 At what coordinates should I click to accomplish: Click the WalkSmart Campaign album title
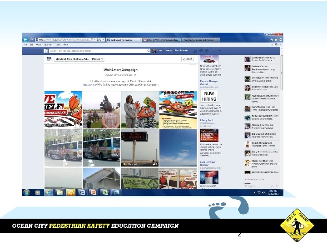120,70
